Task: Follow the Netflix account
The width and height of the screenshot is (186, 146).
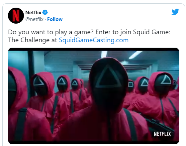Action: (55, 19)
